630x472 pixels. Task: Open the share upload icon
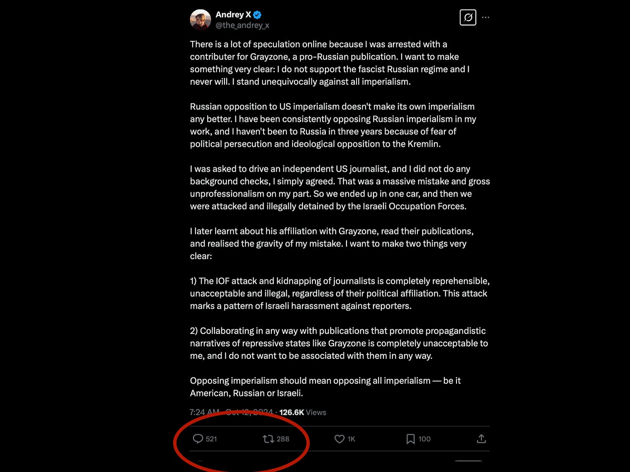pyautogui.click(x=481, y=439)
